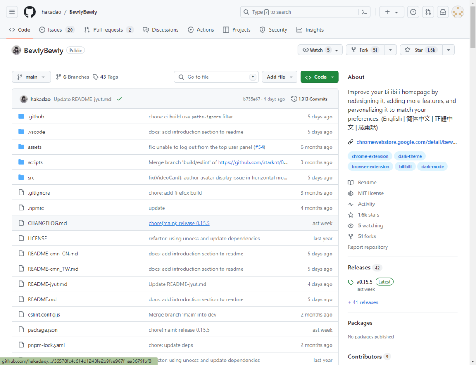Viewport: 476px width, 365px height.
Task: Open the hamburger navigation menu
Action: [x=12, y=12]
